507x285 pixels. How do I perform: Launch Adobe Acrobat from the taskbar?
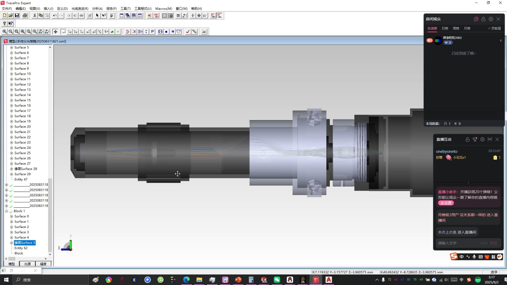328,280
